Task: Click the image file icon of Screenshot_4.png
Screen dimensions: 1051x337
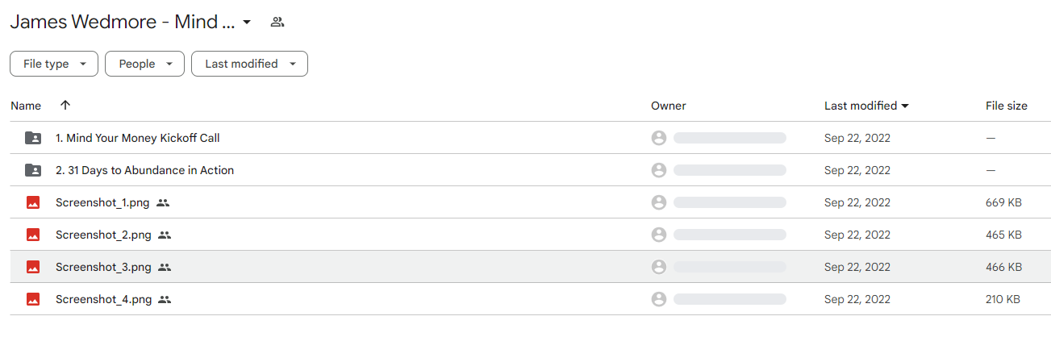Action: pyautogui.click(x=33, y=299)
